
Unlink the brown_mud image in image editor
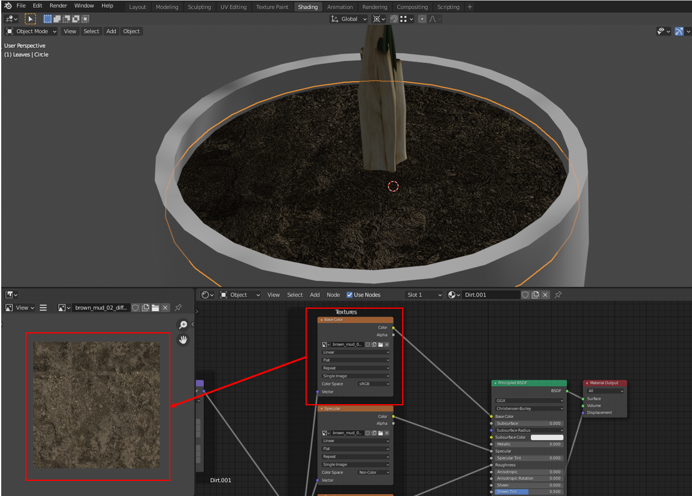[165, 308]
